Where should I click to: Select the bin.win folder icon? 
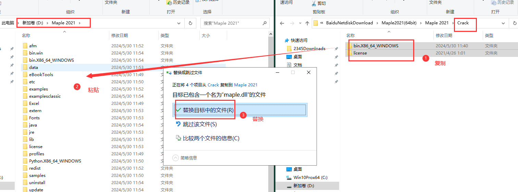pos(25,53)
